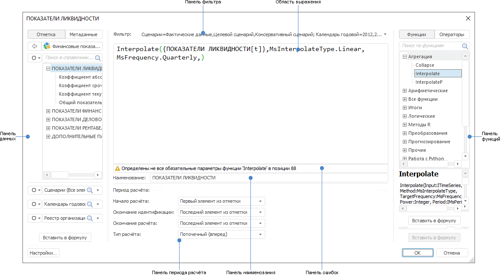Click Вставить в формулу under Interpolate description
The height and width of the screenshot is (275, 500).
(434, 221)
